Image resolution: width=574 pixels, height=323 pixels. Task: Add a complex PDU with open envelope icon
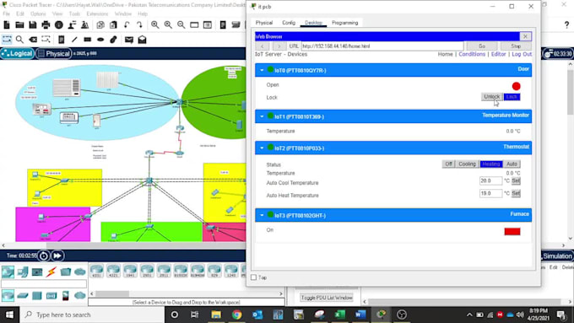pos(142,40)
